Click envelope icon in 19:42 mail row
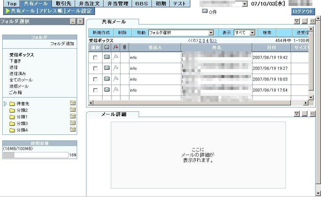The width and height of the screenshot is (321, 197). (107, 57)
